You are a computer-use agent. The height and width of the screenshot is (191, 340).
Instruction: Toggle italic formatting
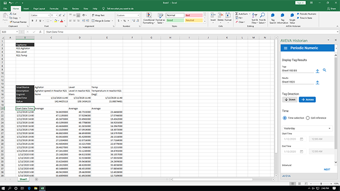click(x=36, y=21)
